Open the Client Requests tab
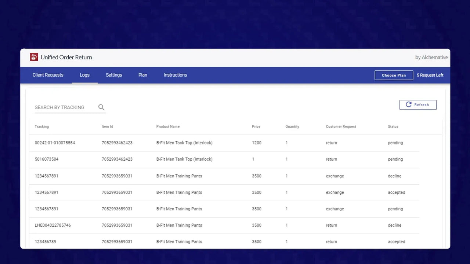The height and width of the screenshot is (264, 470). [48, 75]
